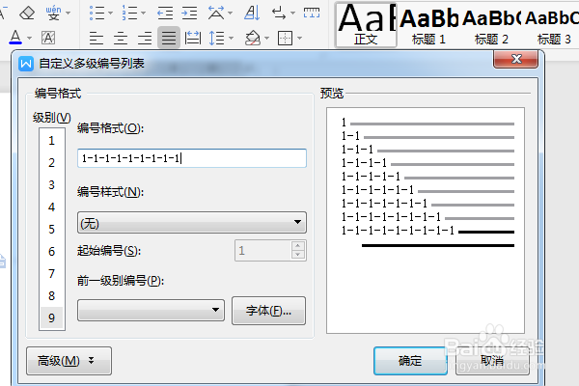The image size is (579, 386).
Task: Expand the 高级(M) options button
Action: pyautogui.click(x=69, y=361)
